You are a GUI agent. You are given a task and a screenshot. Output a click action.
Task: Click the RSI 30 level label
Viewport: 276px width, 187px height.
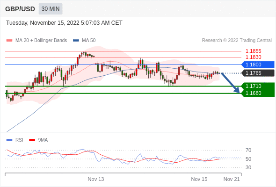248,167
